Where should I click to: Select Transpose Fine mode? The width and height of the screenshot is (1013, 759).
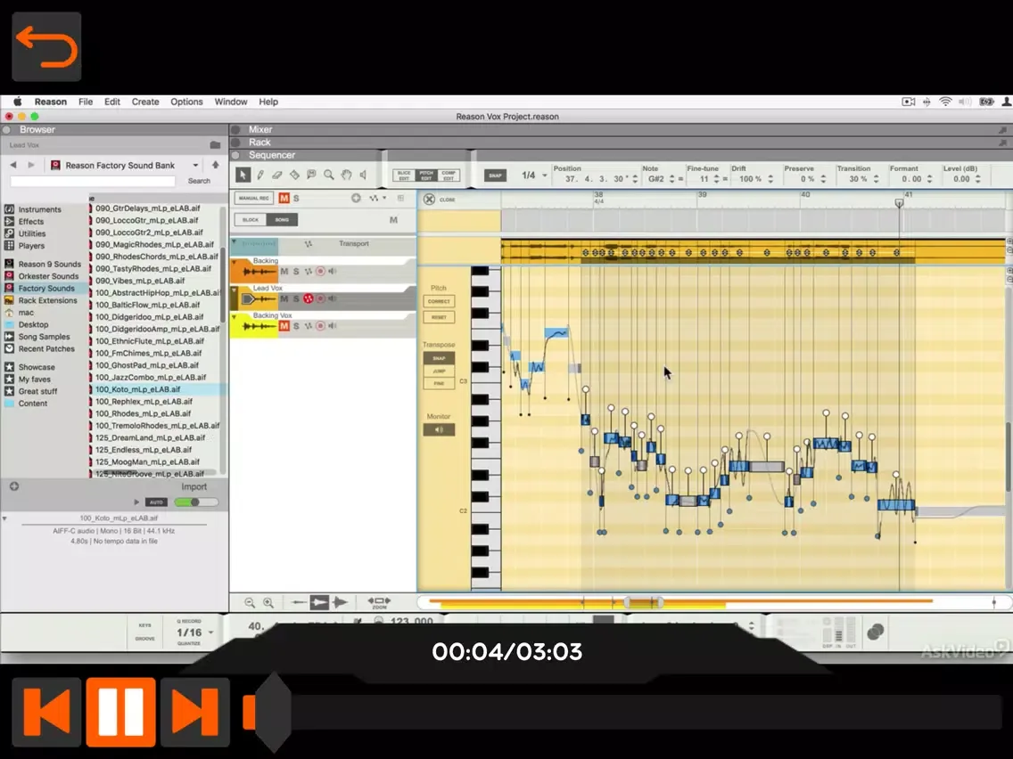(x=439, y=383)
